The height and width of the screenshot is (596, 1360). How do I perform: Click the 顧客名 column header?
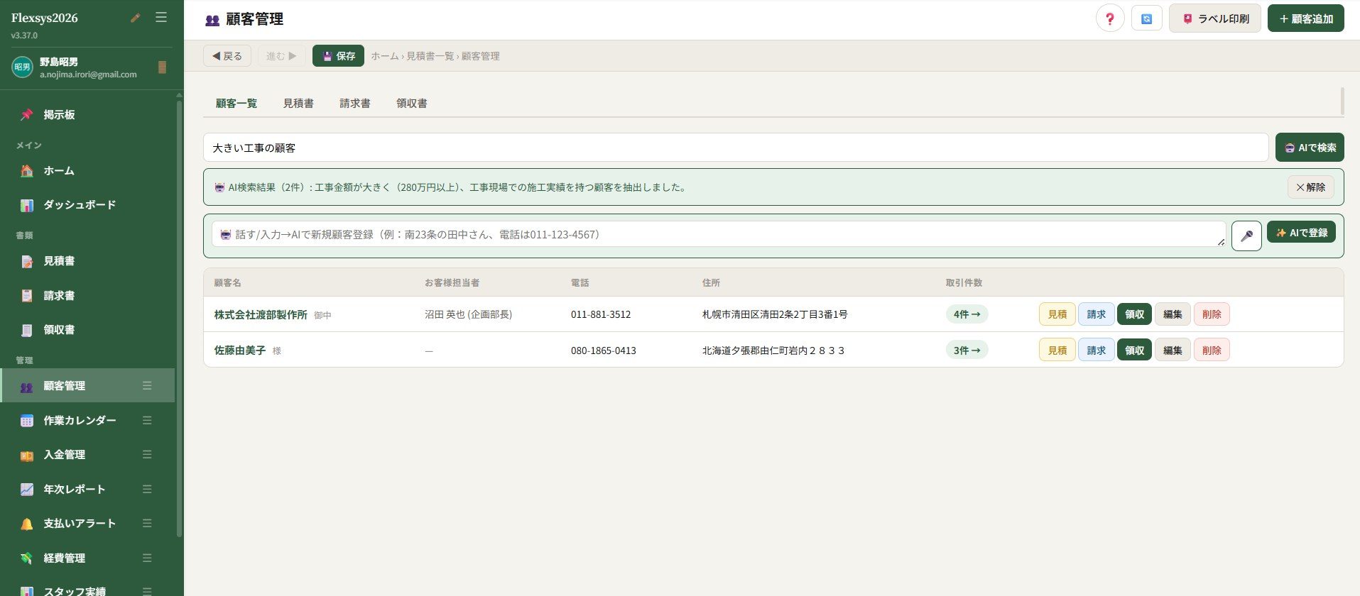(227, 282)
